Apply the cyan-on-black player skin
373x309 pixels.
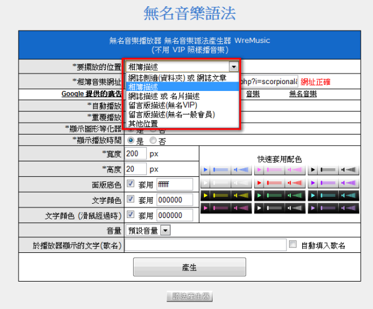tap(333, 196)
